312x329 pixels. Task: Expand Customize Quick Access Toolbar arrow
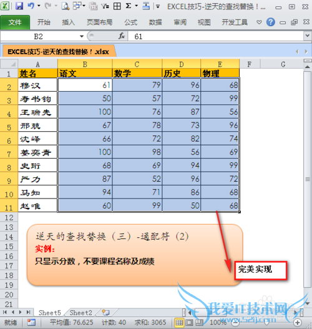click(x=158, y=6)
